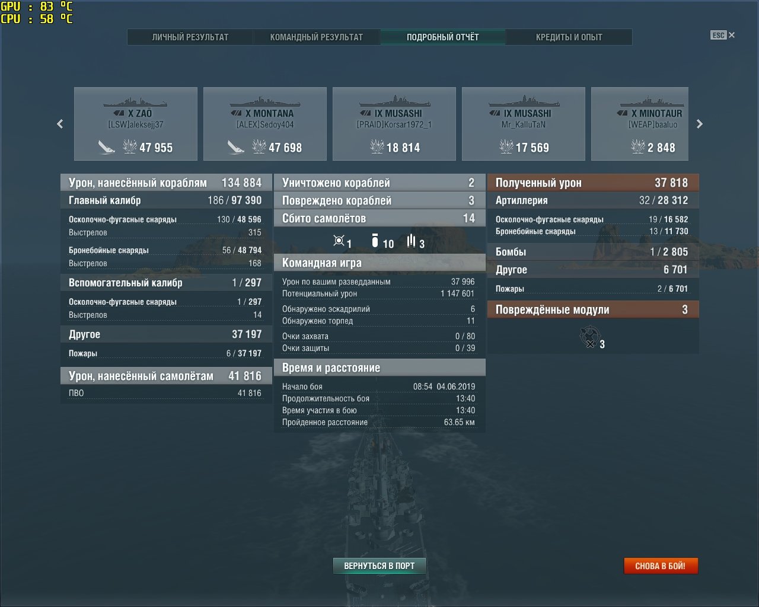The width and height of the screenshot is (759, 607).
Task: Click the Очки защиты row
Action: click(x=378, y=348)
